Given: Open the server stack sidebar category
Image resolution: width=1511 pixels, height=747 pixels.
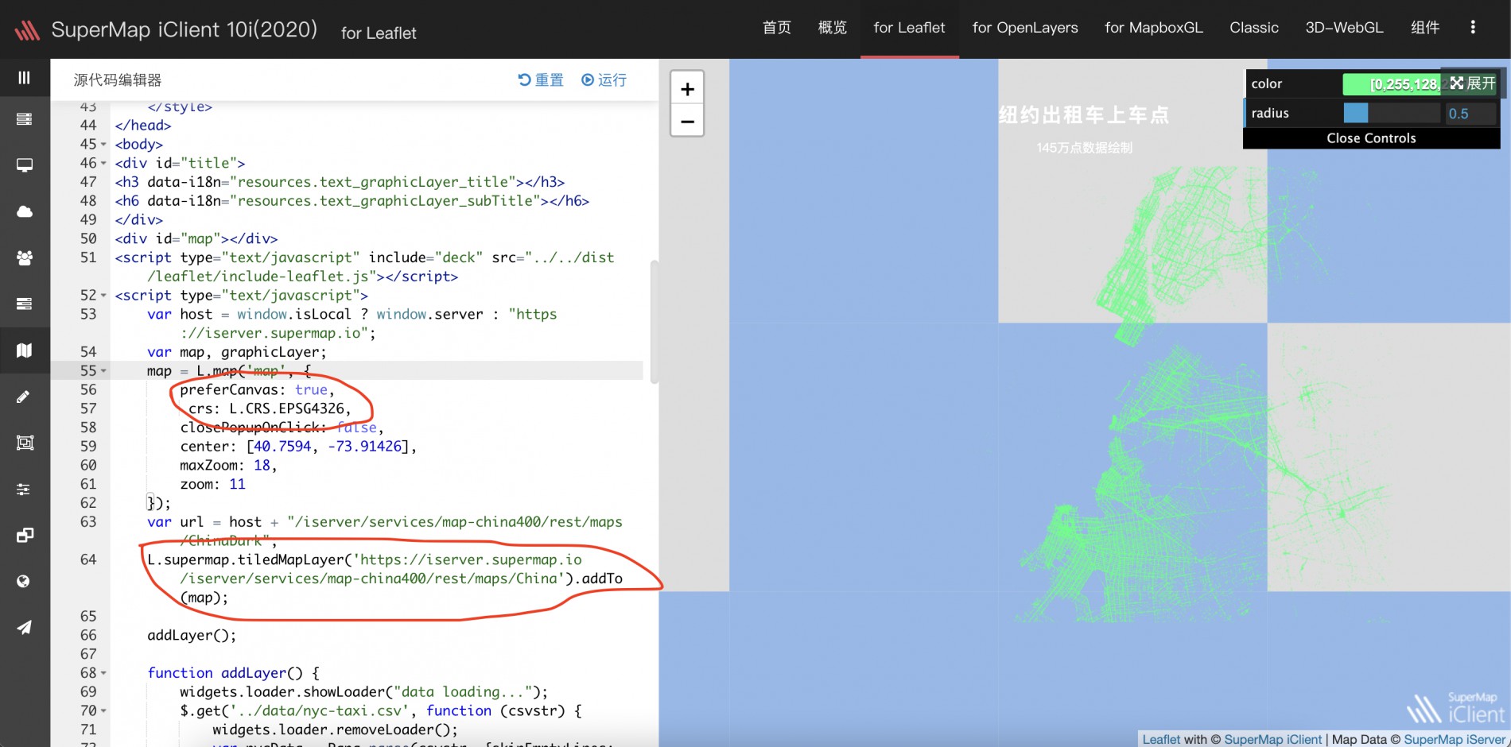Looking at the screenshot, I should pyautogui.click(x=25, y=119).
